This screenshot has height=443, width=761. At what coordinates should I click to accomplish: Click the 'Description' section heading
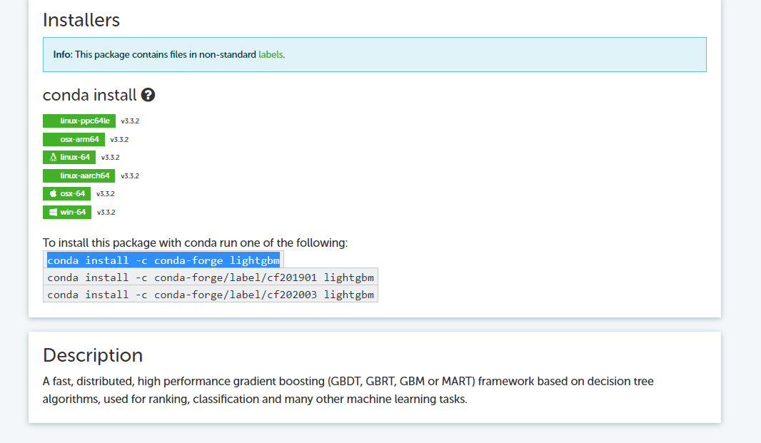coord(93,355)
